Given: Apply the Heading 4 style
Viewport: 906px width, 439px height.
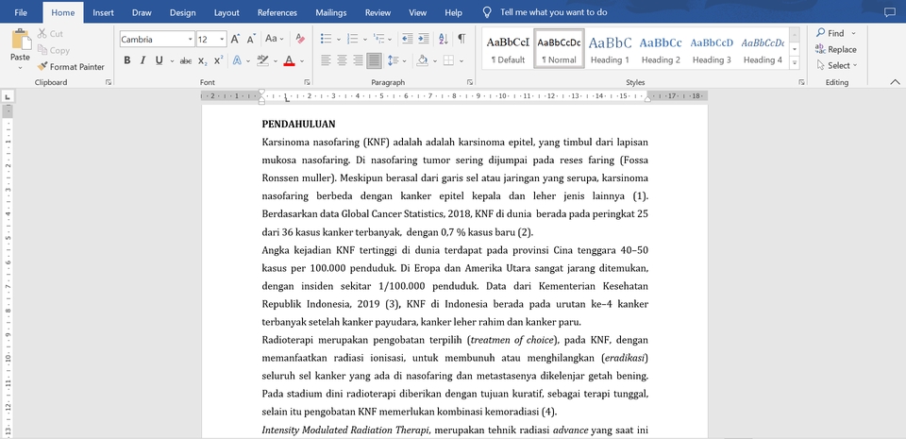Looking at the screenshot, I should point(763,48).
